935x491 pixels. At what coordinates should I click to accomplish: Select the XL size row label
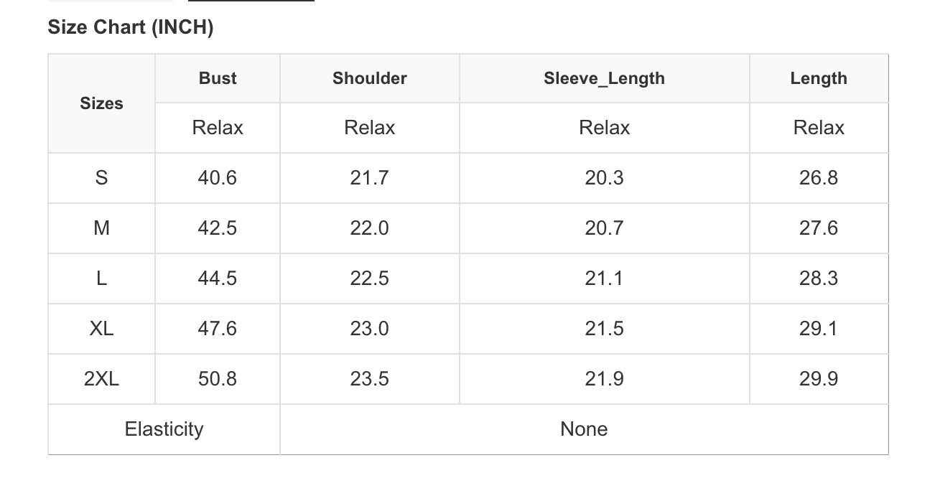pyautogui.click(x=101, y=329)
